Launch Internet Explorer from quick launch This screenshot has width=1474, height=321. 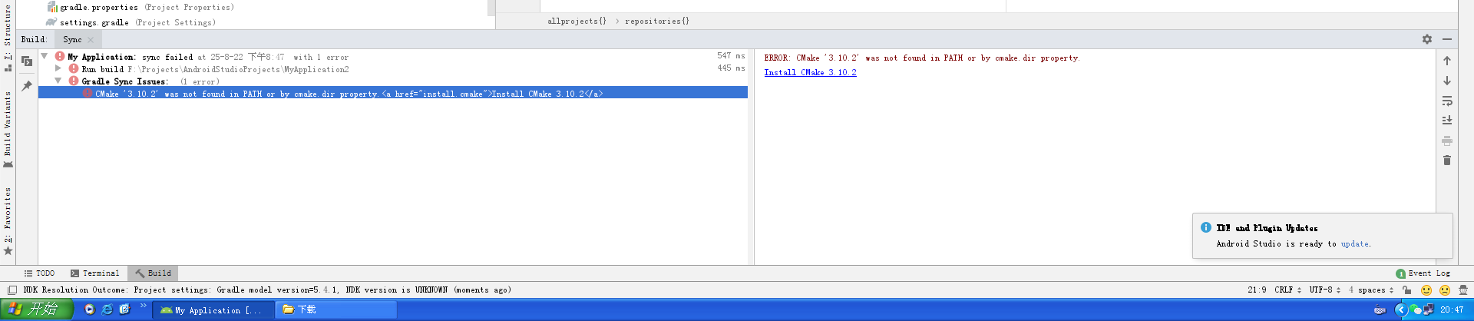[107, 309]
